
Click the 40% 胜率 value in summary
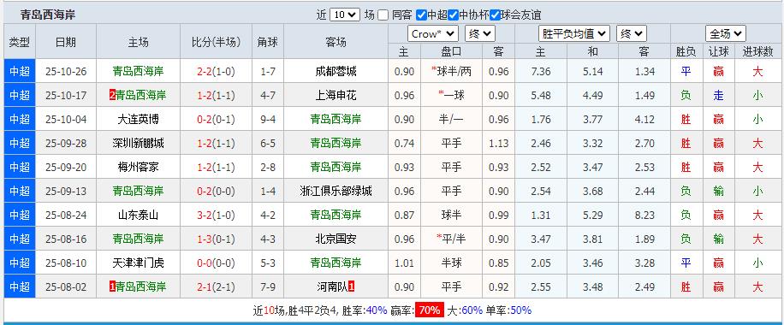pyautogui.click(x=377, y=310)
